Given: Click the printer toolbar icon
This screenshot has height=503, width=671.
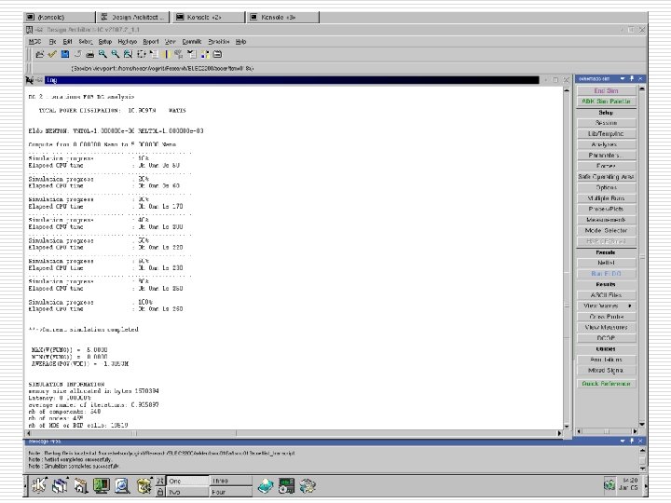Looking at the screenshot, I should (x=89, y=54).
